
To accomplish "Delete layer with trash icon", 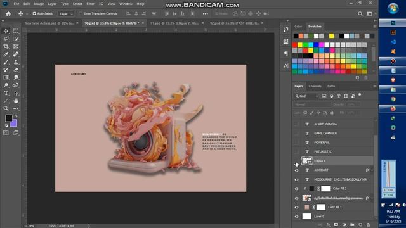I will point(368,225).
